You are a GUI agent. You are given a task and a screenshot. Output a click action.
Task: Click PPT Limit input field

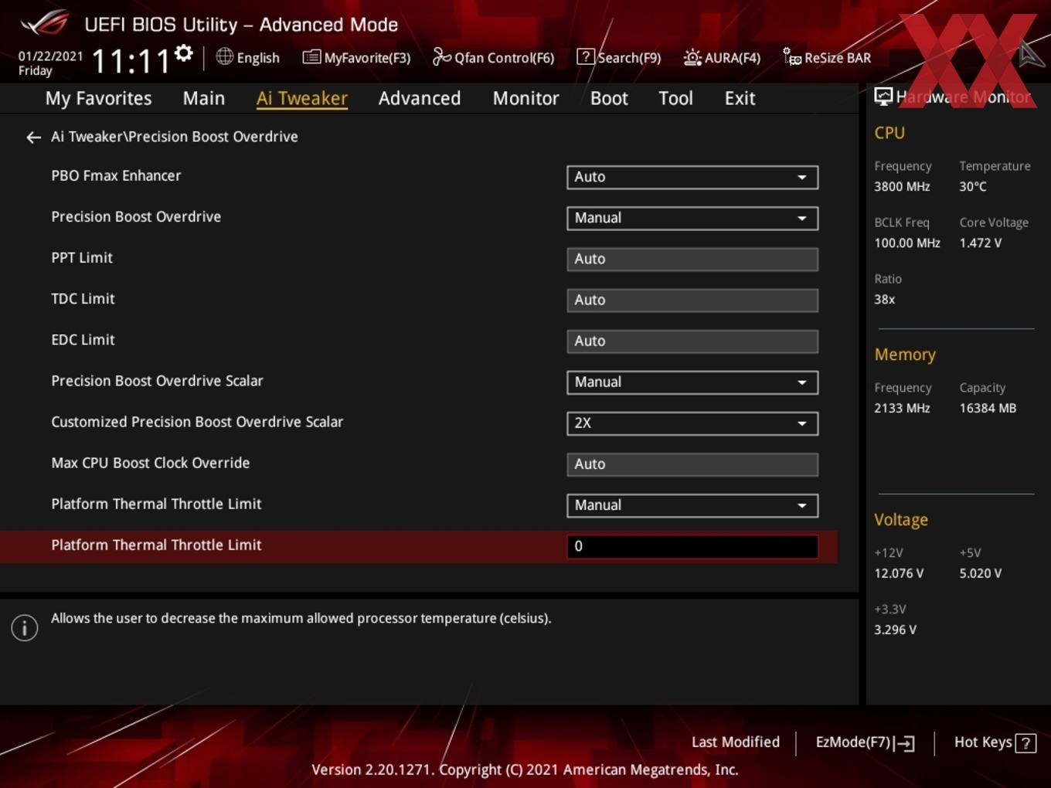[x=692, y=260]
